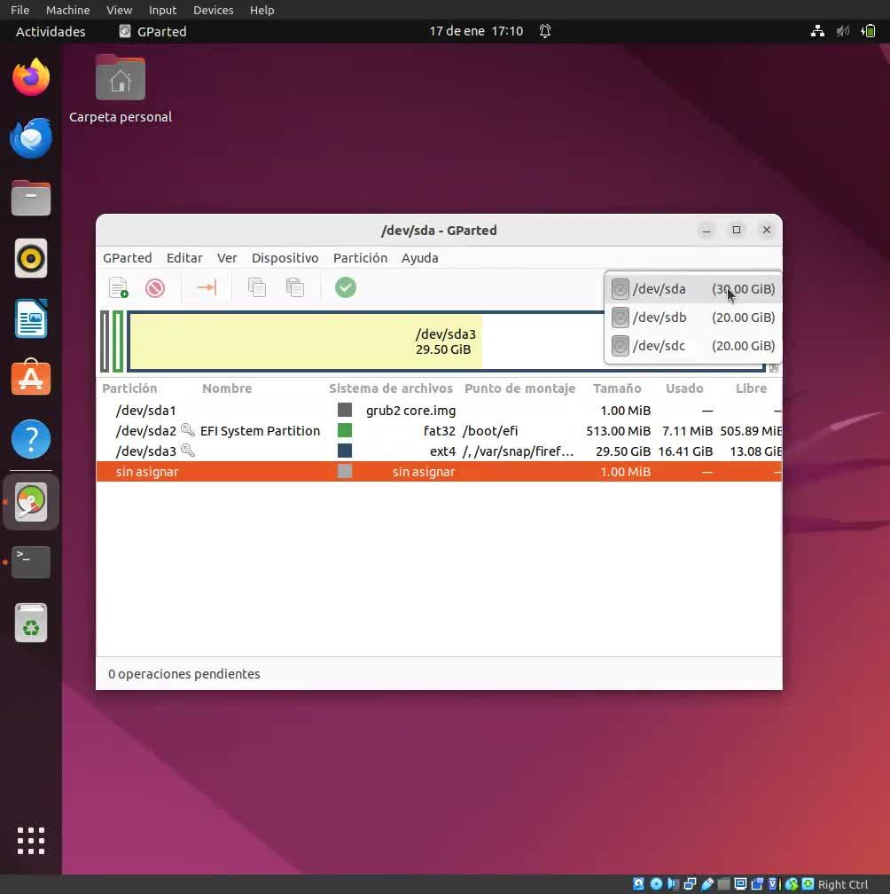Click the Sistema de archivos column header
890x894 pixels.
tap(390, 388)
